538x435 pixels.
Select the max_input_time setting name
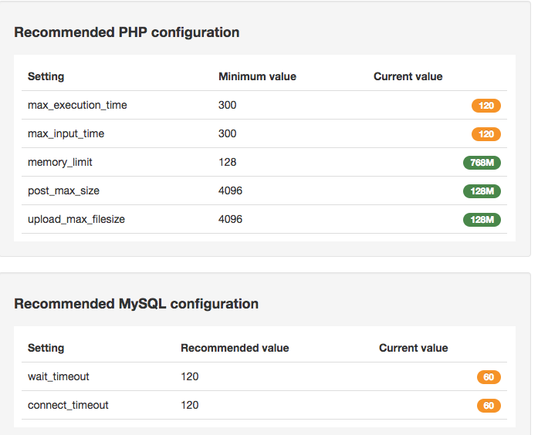pyautogui.click(x=66, y=133)
